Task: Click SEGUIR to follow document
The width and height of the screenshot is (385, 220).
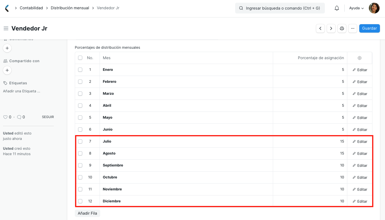Action: click(x=48, y=117)
